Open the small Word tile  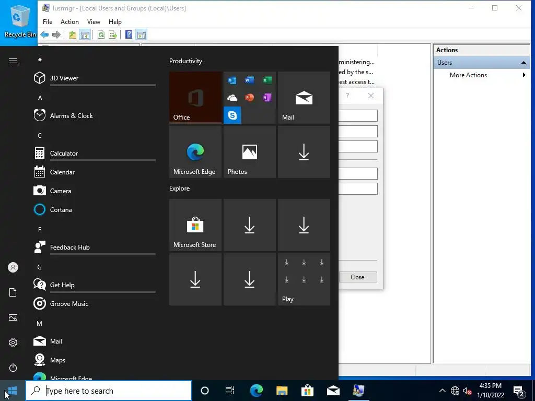coord(249,80)
